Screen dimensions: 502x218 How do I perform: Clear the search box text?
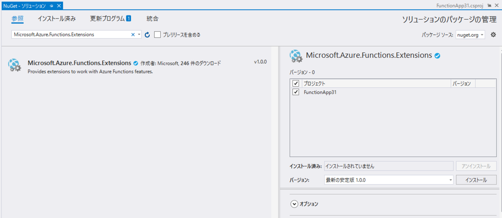click(133, 35)
